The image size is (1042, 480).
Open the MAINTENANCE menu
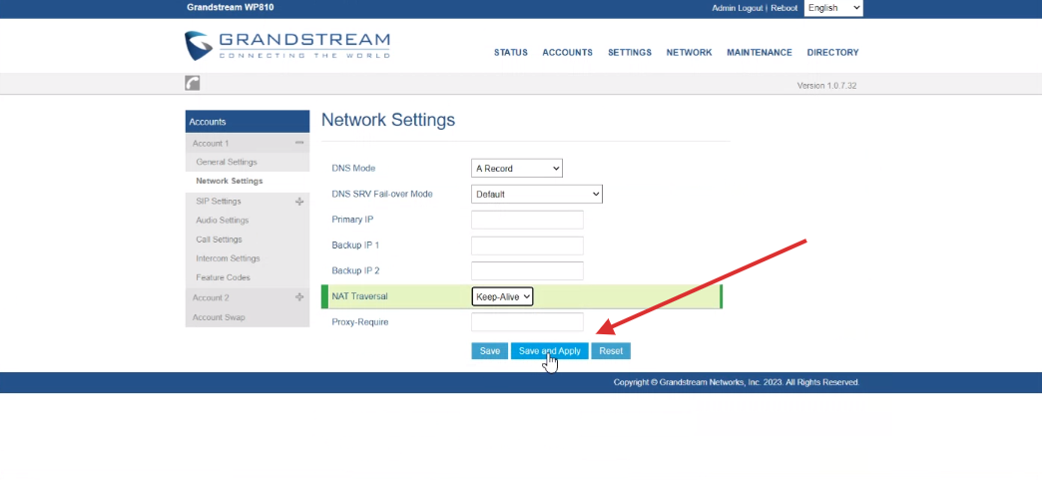click(760, 53)
